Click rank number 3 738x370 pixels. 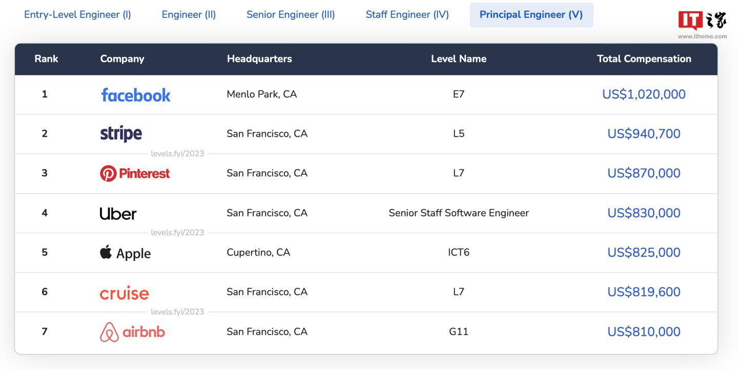coord(45,173)
